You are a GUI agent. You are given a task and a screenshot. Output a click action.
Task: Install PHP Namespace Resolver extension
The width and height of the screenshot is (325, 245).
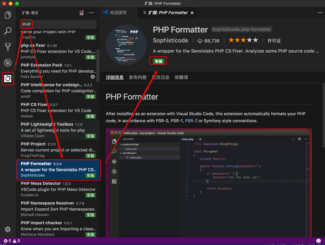pyautogui.click(x=90, y=215)
